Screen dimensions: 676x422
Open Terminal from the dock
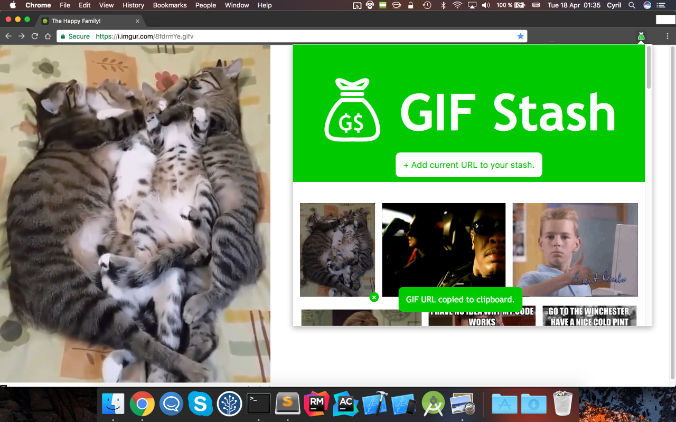258,404
